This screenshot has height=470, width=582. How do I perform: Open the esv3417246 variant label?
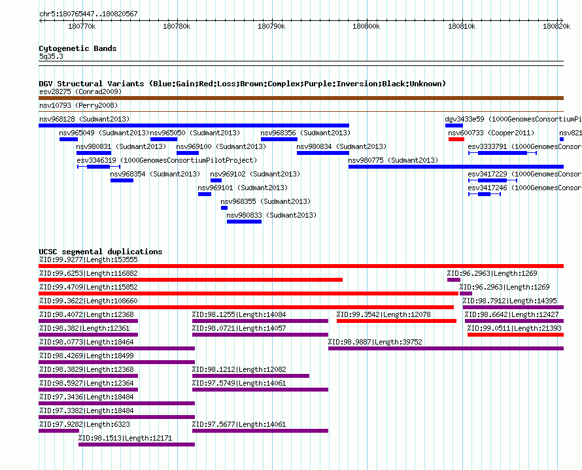tap(524, 188)
